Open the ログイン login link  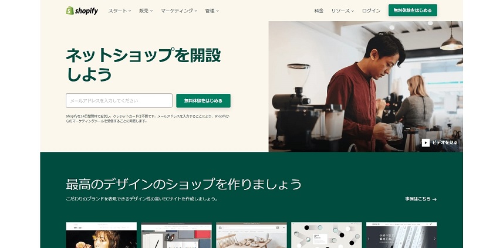tap(371, 11)
